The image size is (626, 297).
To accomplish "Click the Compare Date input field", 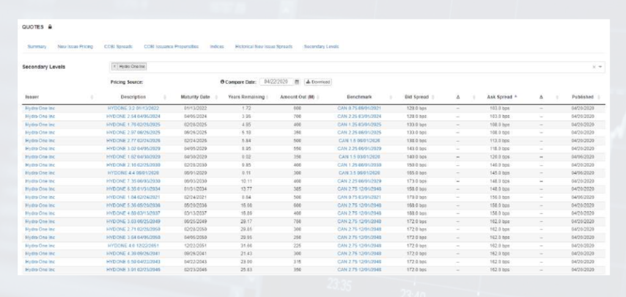I will pos(277,82).
